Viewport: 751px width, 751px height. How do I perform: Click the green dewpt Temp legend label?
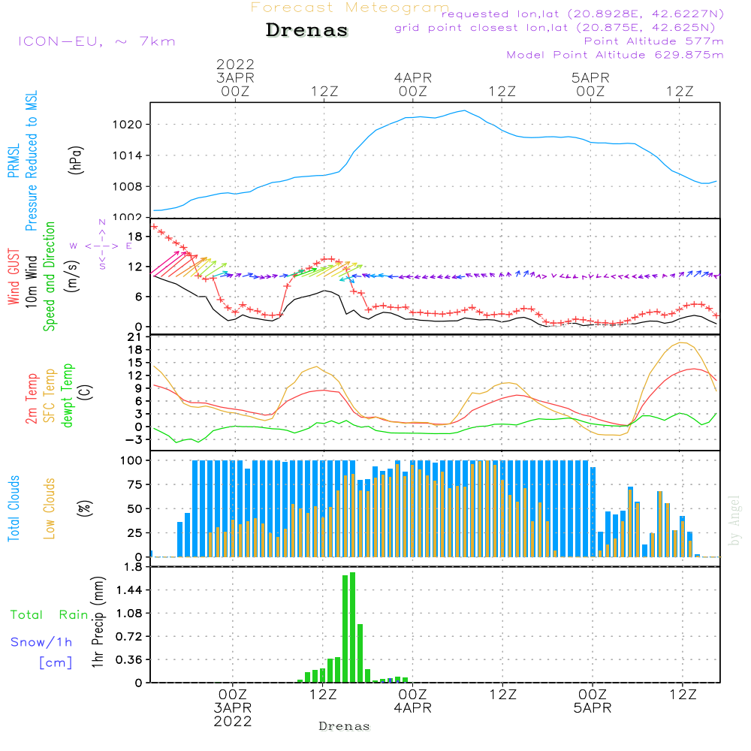[x=68, y=396]
